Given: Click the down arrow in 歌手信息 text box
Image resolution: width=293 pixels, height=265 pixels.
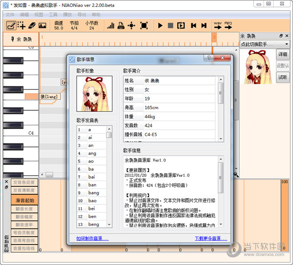Looking at the screenshot, I should [221, 224].
